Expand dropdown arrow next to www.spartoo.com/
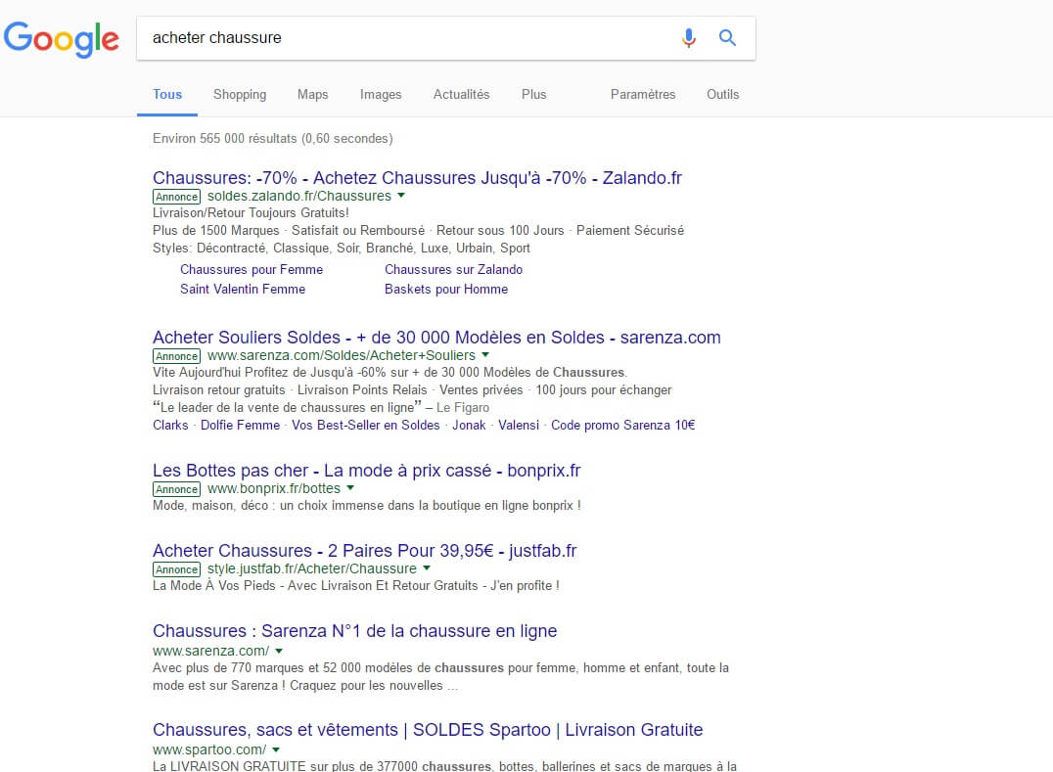The width and height of the screenshot is (1053, 772). 276,749
